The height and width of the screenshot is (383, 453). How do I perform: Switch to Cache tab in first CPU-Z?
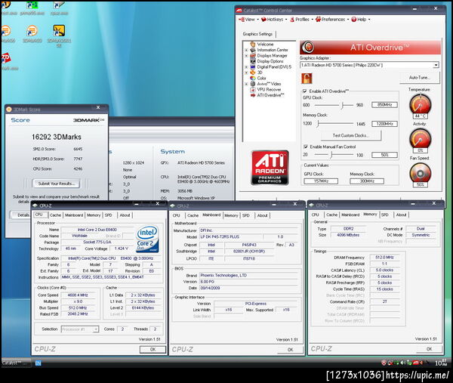click(x=55, y=215)
